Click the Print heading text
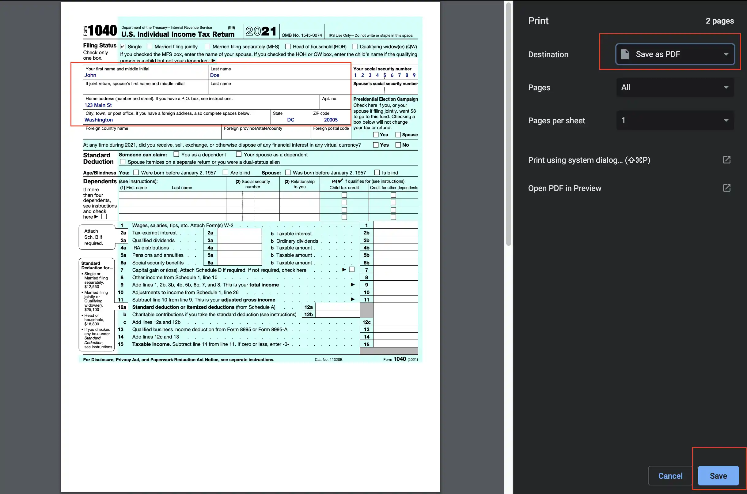 tap(538, 21)
